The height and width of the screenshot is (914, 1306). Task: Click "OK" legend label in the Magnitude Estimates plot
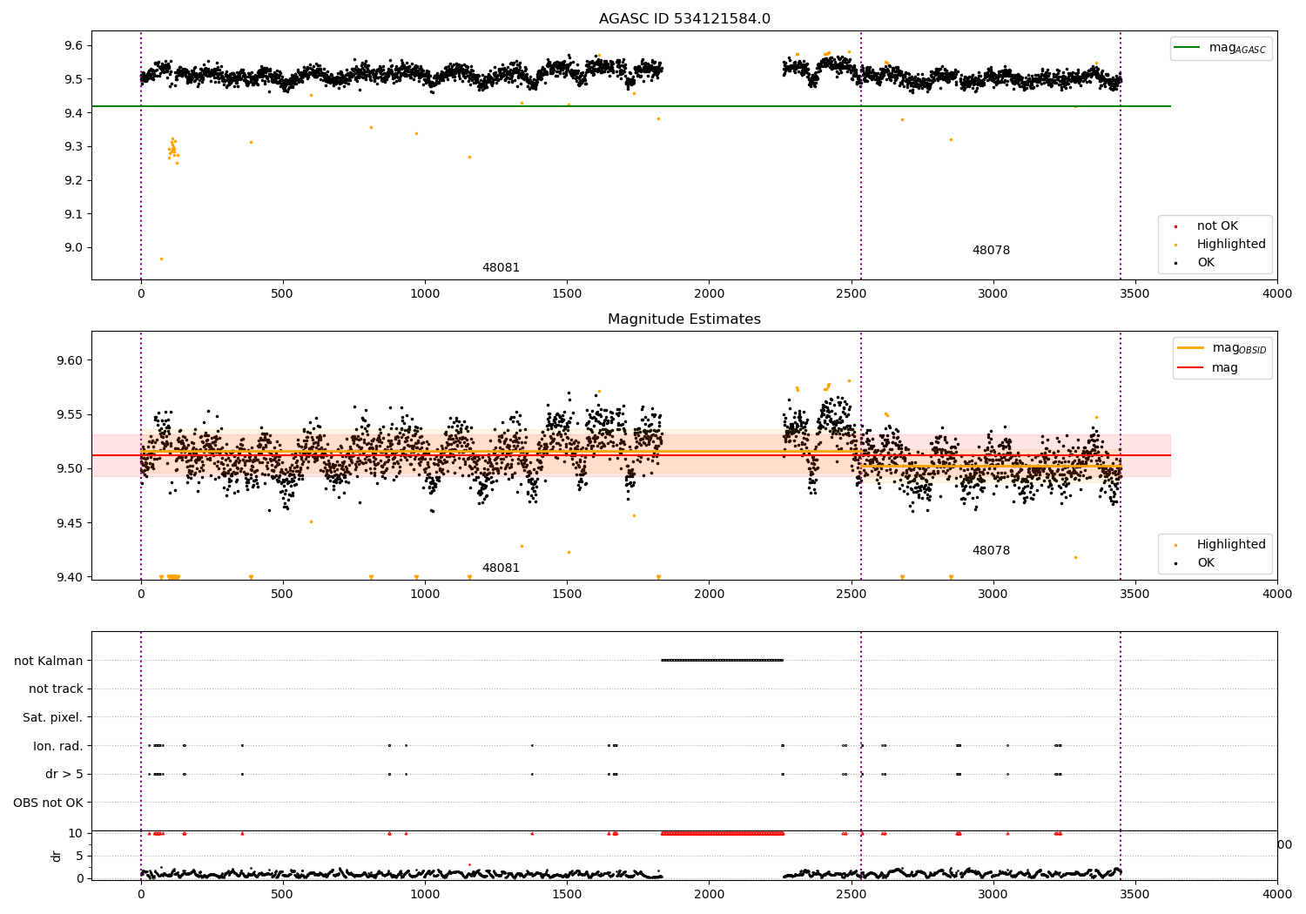click(1205, 563)
